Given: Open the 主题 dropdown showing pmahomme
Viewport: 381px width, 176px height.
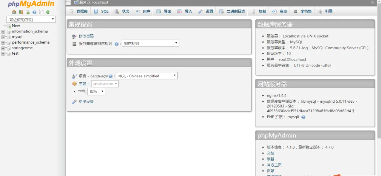Looking at the screenshot, I should click(x=105, y=84).
